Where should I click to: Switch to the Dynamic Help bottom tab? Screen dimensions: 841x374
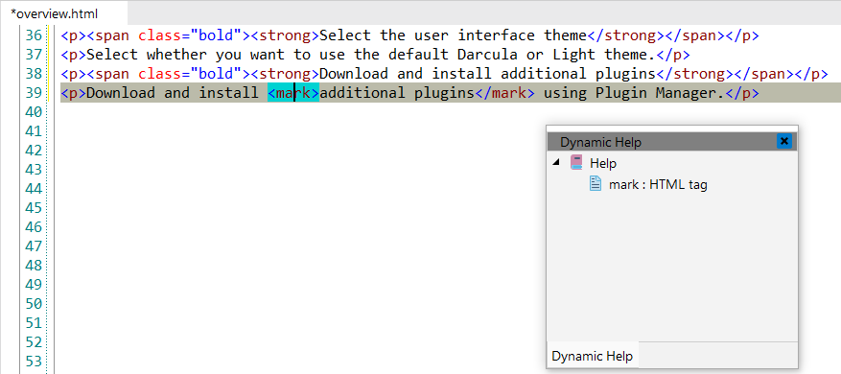pyautogui.click(x=592, y=356)
